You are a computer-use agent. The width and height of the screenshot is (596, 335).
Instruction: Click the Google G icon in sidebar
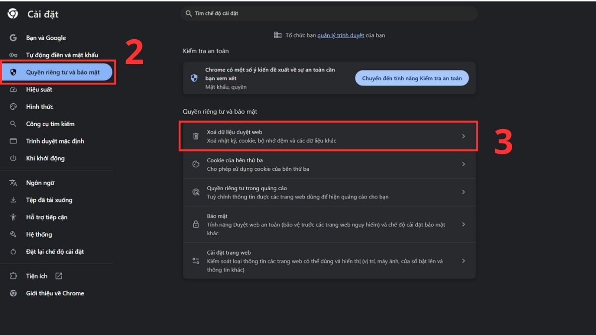(x=13, y=38)
